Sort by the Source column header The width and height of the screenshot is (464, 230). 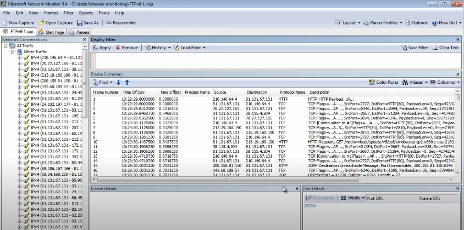coord(229,93)
